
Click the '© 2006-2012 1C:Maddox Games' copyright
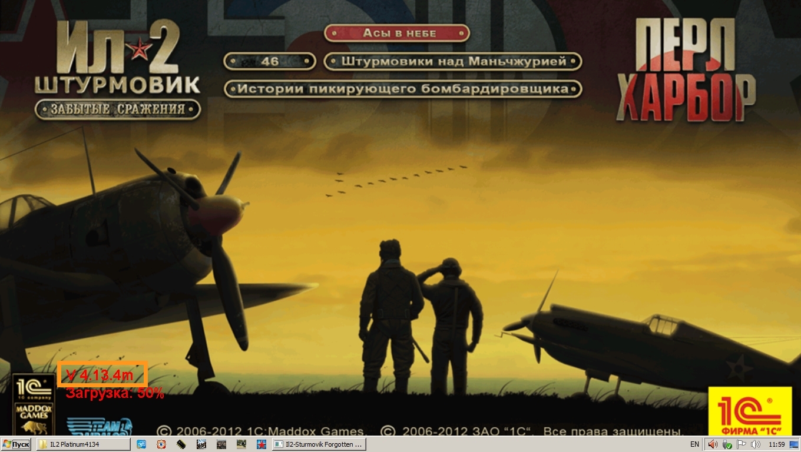pos(261,431)
